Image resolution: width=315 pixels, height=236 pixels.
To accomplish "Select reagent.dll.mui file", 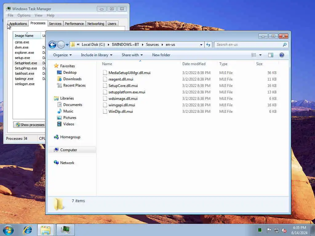I will tap(121, 79).
